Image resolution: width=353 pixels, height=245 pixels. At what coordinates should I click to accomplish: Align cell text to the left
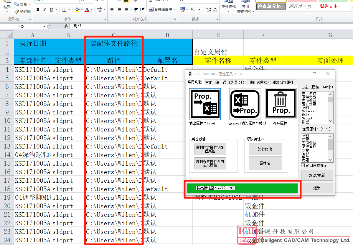(112, 9)
